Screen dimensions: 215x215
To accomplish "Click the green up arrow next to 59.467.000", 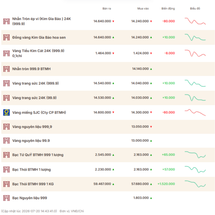I will 113,184.
